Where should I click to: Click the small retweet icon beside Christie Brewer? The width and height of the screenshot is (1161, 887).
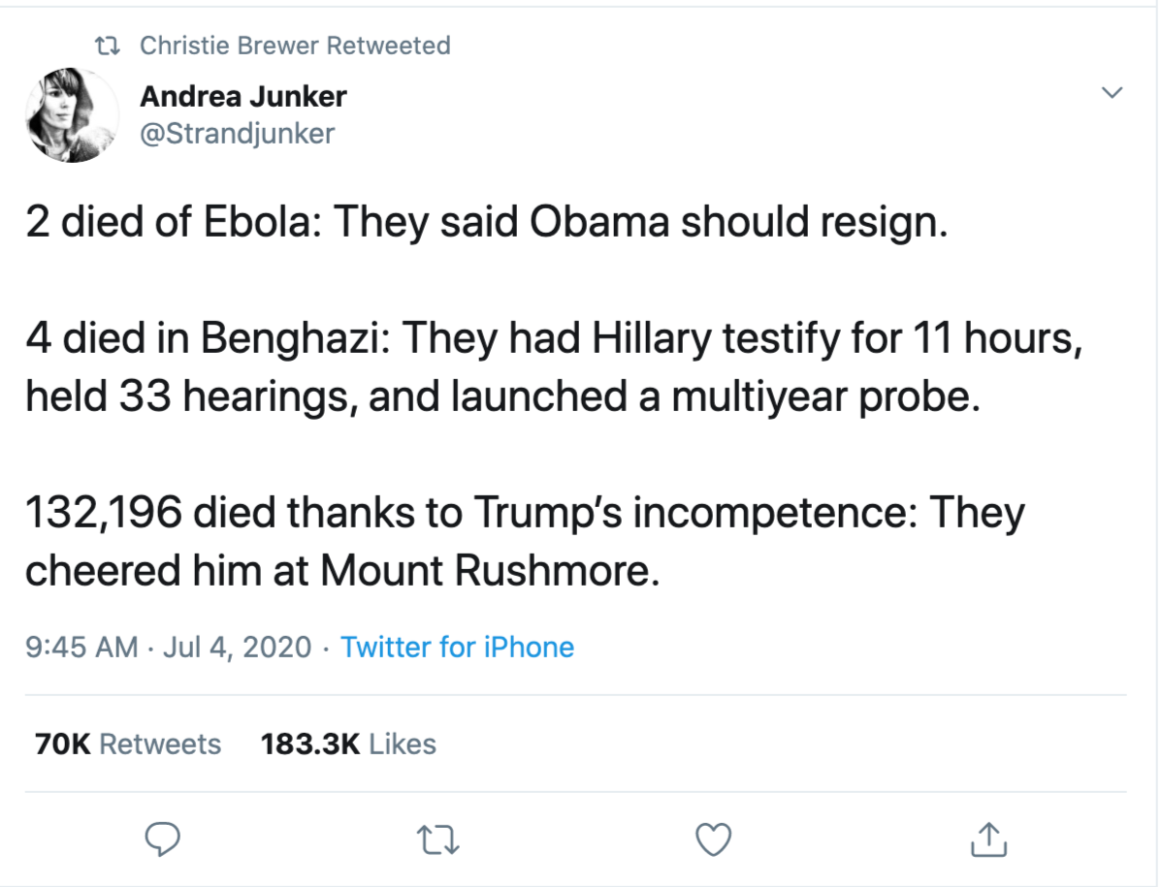(x=106, y=46)
